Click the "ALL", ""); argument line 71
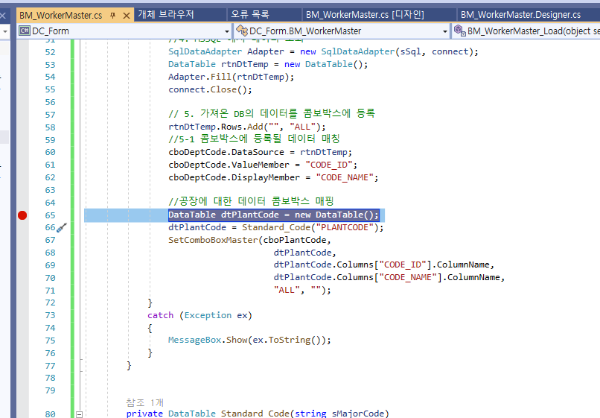This screenshot has width=600, height=418. [302, 290]
